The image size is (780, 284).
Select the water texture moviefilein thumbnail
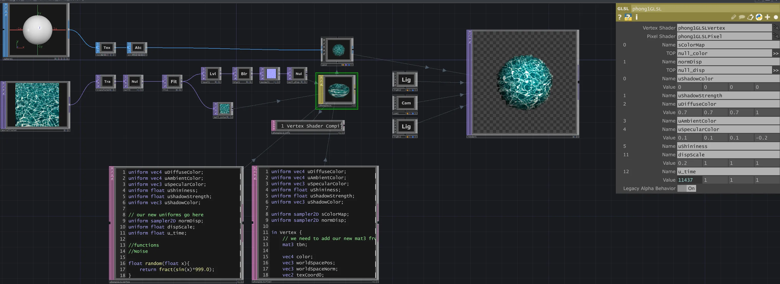coord(37,105)
